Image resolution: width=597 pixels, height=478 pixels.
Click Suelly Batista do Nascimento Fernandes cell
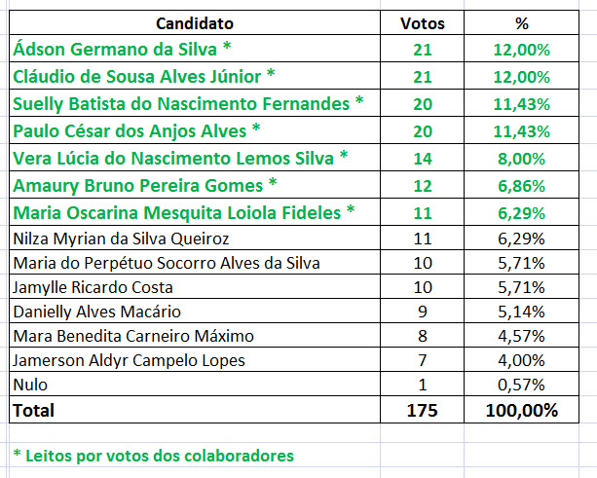point(188,103)
